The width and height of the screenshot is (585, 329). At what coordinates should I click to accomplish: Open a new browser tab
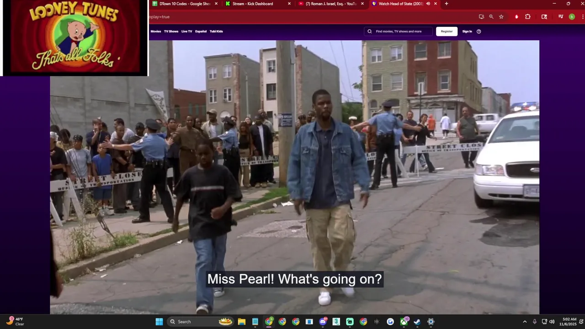tap(447, 4)
